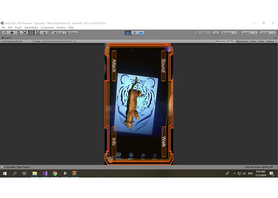This screenshot has width=278, height=198.
Task: Open the volume tray icon
Action: click(244, 174)
